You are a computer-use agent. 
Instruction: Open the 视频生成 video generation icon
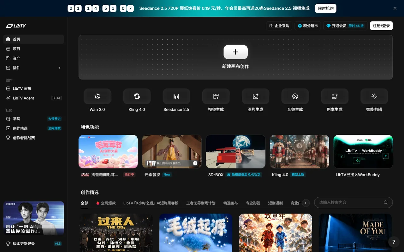(216, 96)
